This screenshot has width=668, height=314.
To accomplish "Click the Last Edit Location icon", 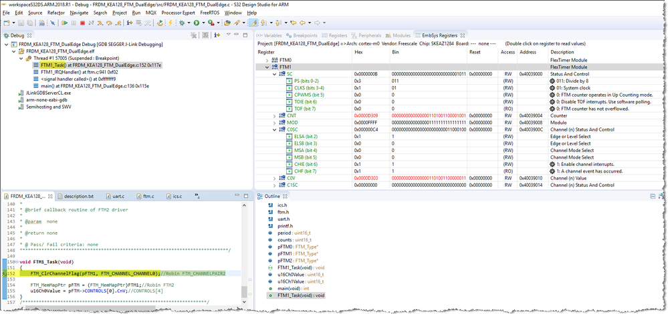I will point(293,23).
